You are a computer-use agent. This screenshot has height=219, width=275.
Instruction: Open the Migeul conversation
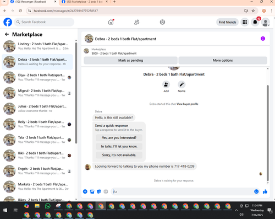37,93
